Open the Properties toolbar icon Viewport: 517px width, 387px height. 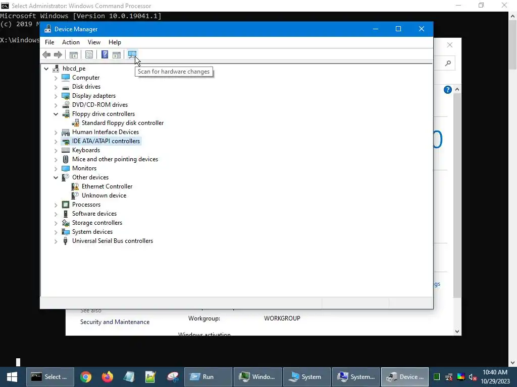(x=89, y=54)
